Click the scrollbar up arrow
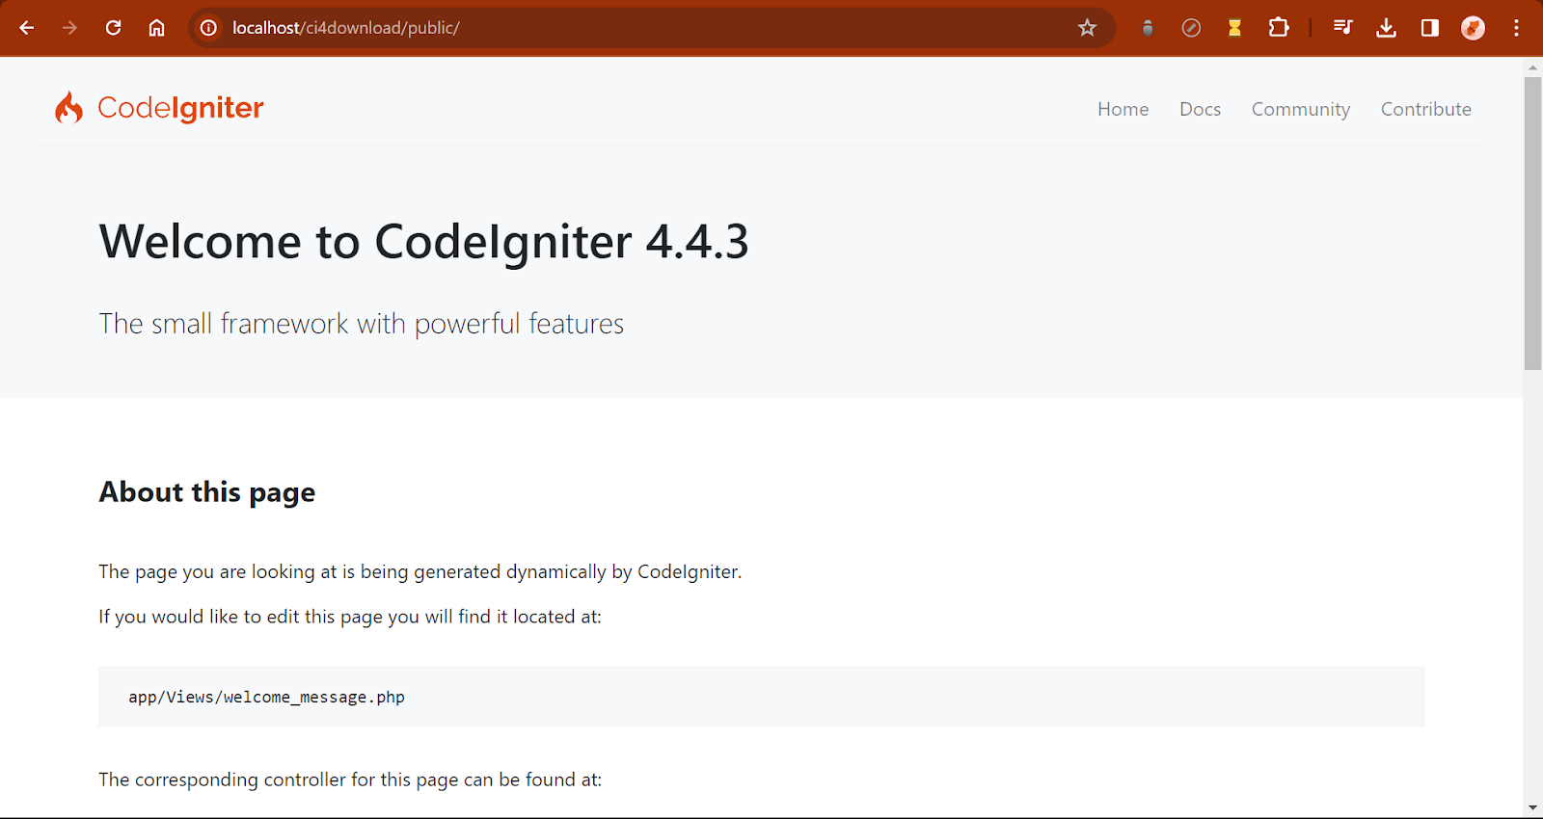Viewport: 1543px width, 819px height. pyautogui.click(x=1532, y=67)
